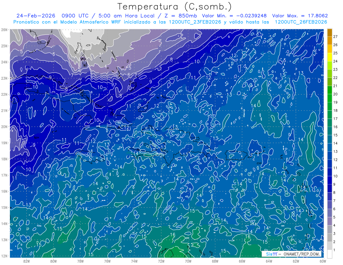Click the '19N' latitude axis label

pyautogui.click(x=5, y=143)
